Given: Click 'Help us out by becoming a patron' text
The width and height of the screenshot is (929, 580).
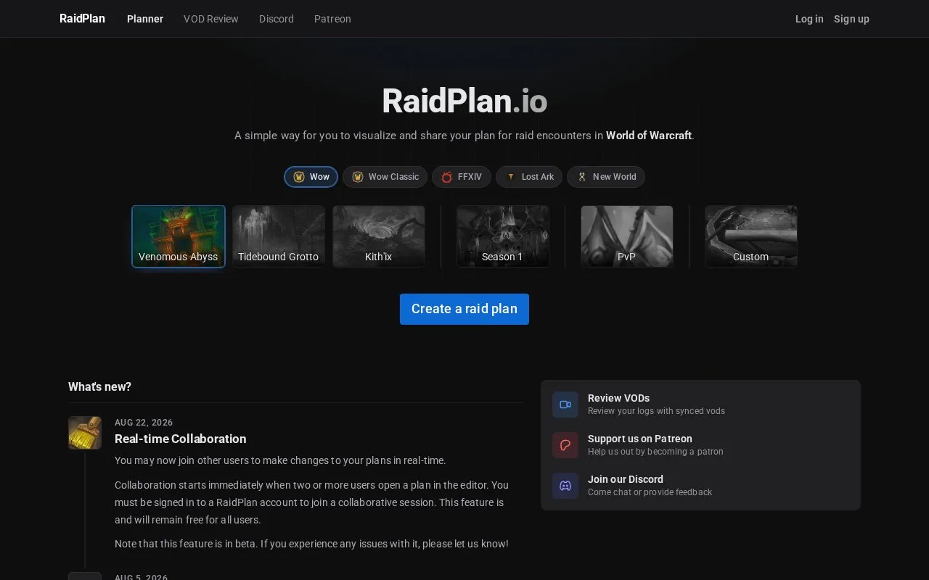Looking at the screenshot, I should (655, 452).
